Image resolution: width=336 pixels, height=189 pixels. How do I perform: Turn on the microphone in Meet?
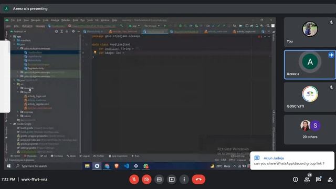point(134,180)
